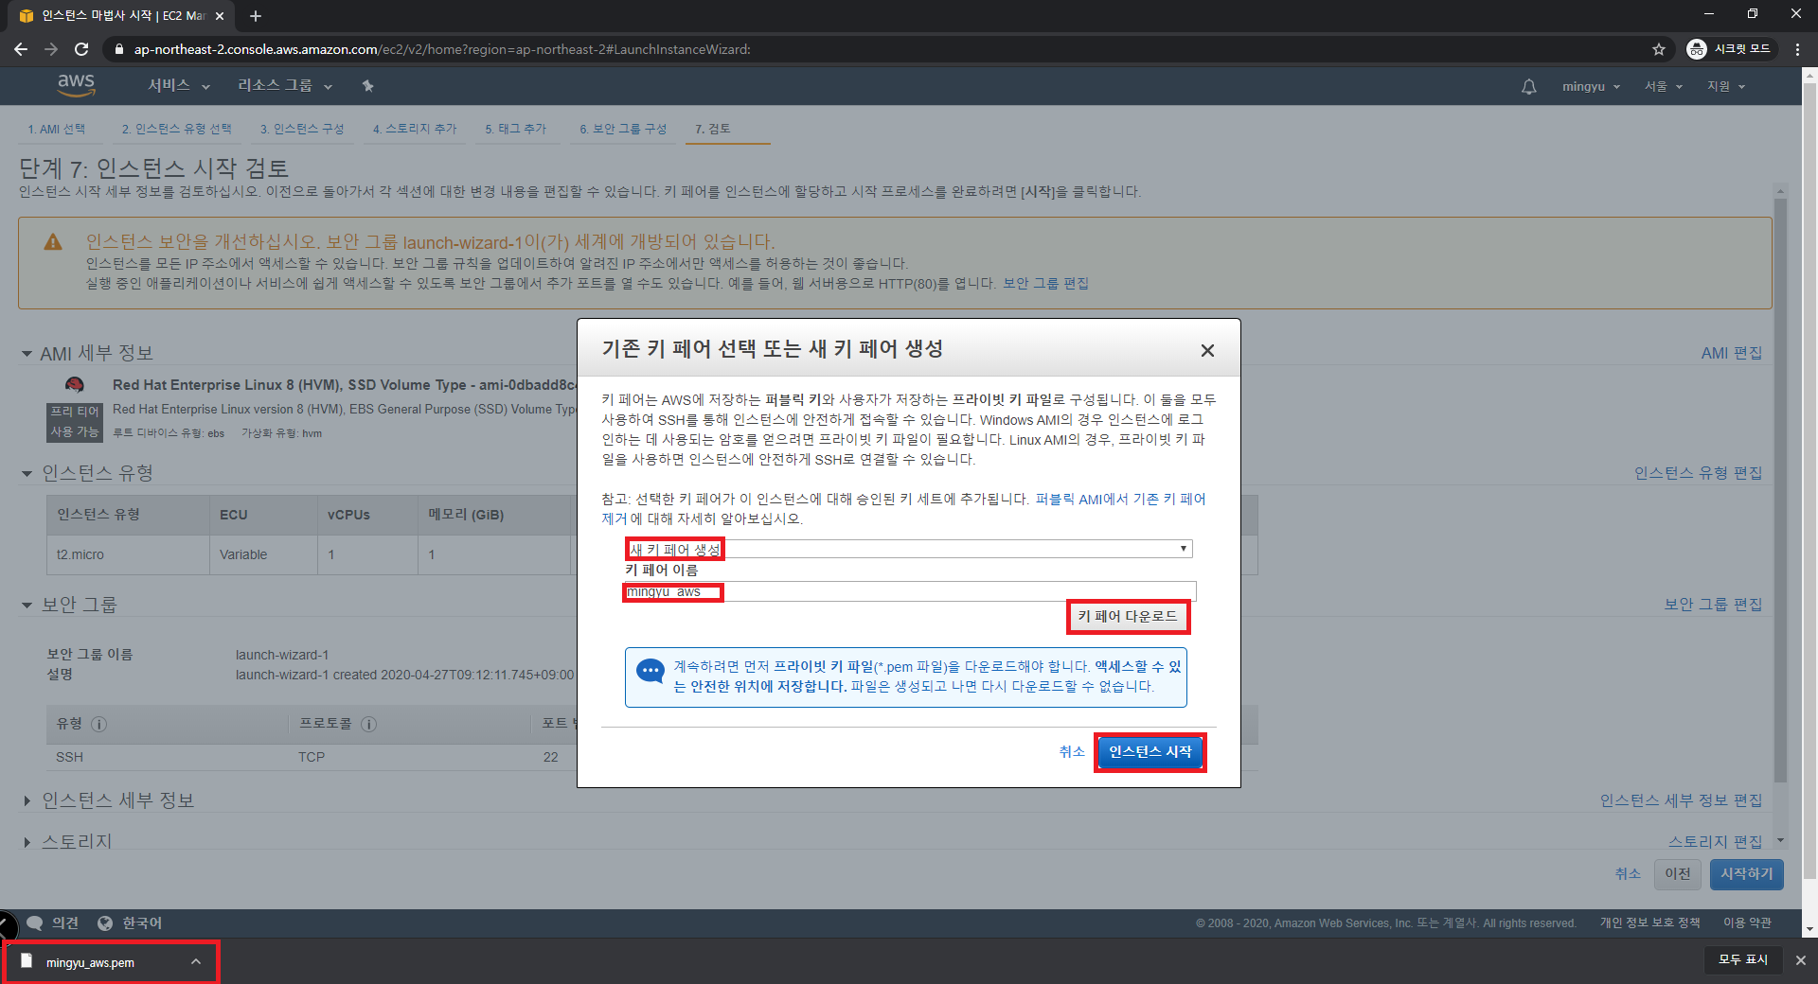This screenshot has width=1818, height=984.
Task: Close the EC2 browser tab
Action: (x=220, y=16)
